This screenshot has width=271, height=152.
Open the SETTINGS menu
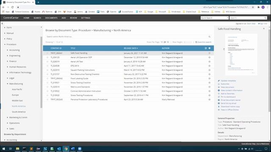pos(86,18)
